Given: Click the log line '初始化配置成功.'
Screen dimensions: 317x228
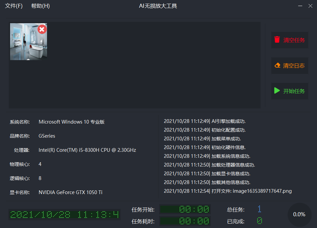Looking at the screenshot, I should [205, 130].
